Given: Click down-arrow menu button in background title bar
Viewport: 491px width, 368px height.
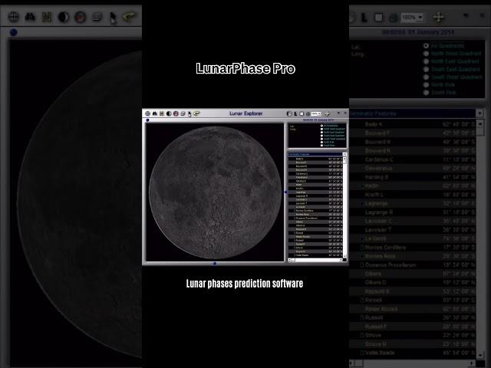Looking at the screenshot, I should pos(466,15).
